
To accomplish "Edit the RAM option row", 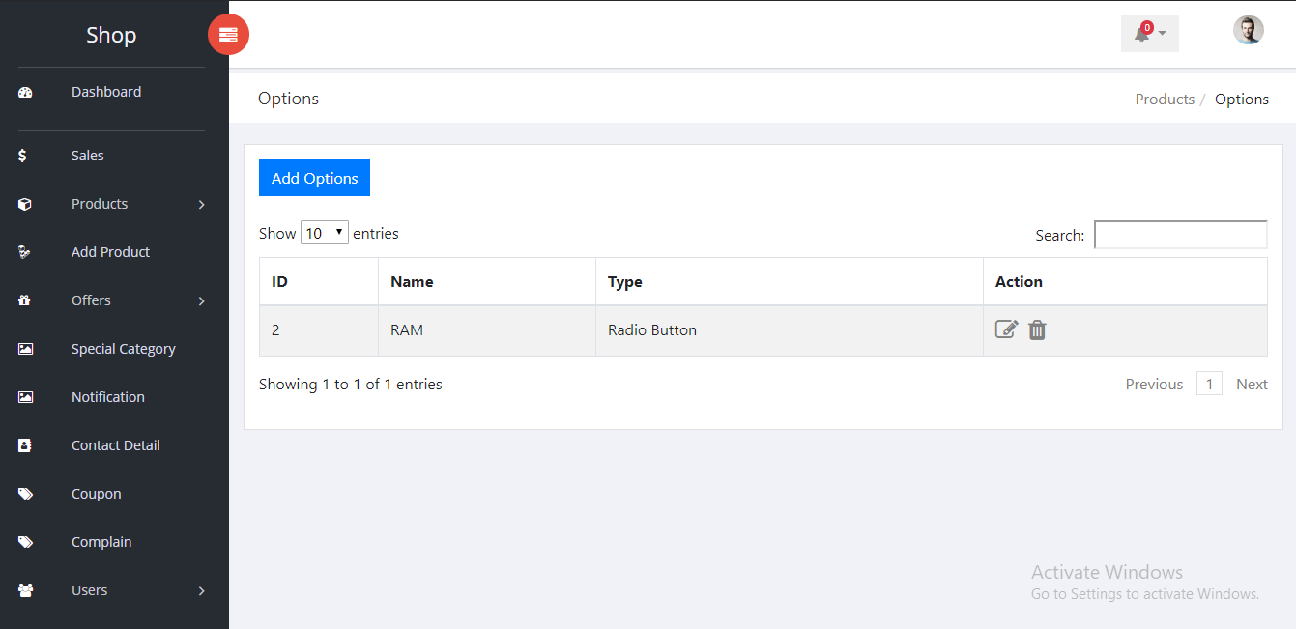I will pyautogui.click(x=1006, y=329).
